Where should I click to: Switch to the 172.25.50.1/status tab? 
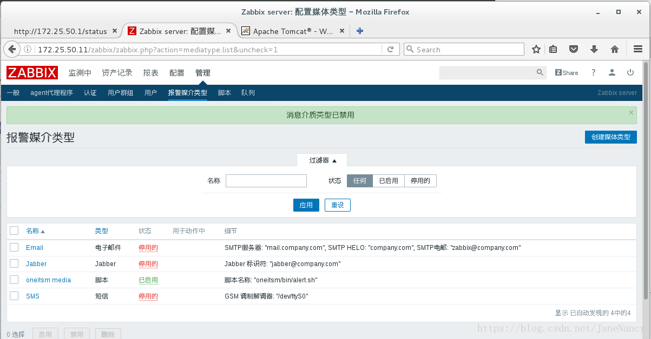point(61,31)
